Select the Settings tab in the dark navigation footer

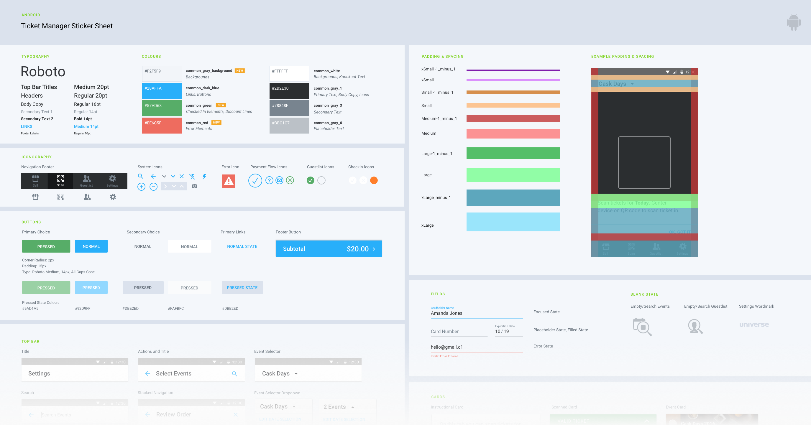pyautogui.click(x=112, y=181)
